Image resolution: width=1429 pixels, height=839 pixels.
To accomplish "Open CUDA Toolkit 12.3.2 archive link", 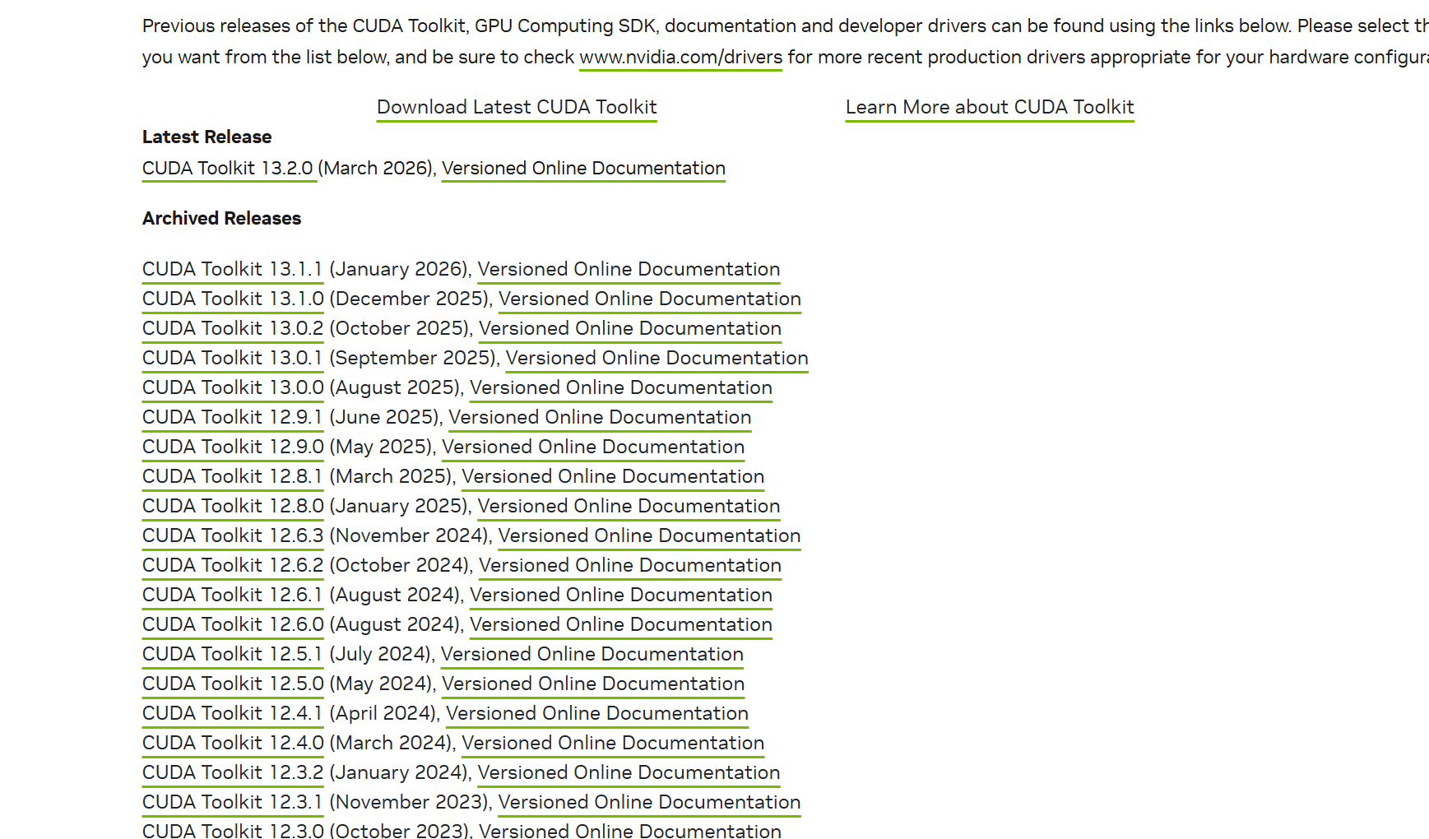I will click(233, 773).
